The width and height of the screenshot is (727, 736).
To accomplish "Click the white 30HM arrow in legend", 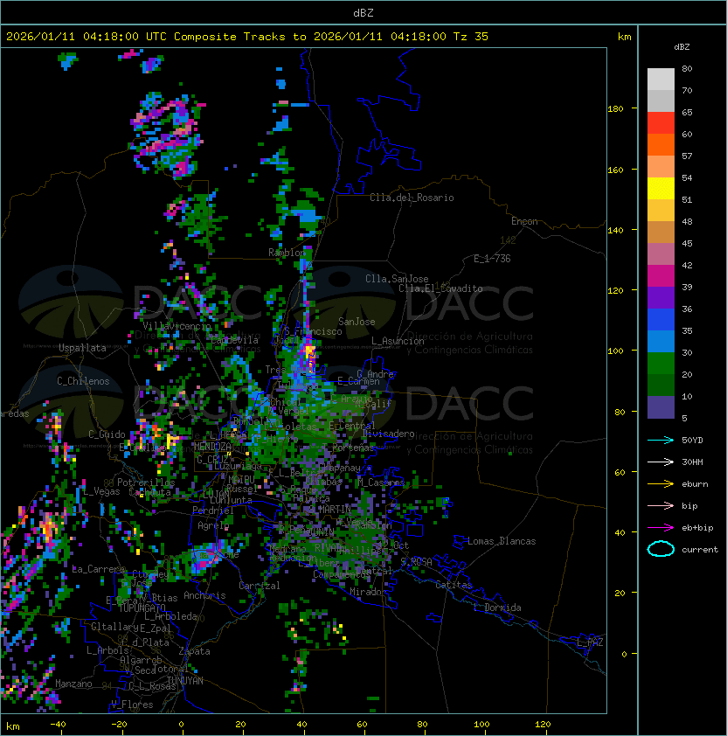I will (661, 462).
